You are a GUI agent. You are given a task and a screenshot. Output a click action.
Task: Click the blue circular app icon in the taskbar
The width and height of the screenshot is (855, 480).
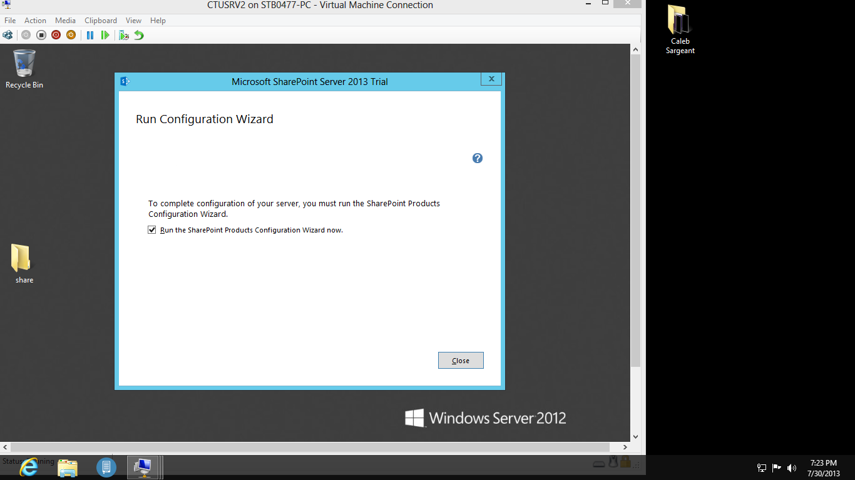106,467
